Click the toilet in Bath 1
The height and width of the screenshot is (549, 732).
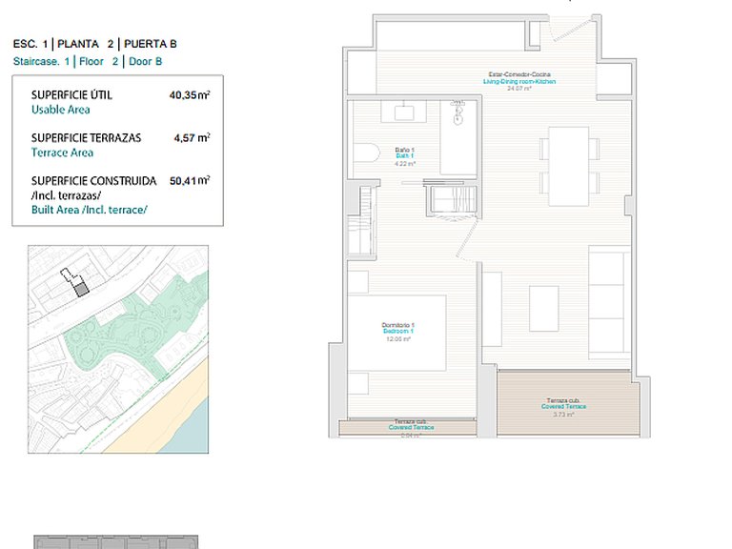click(x=365, y=152)
